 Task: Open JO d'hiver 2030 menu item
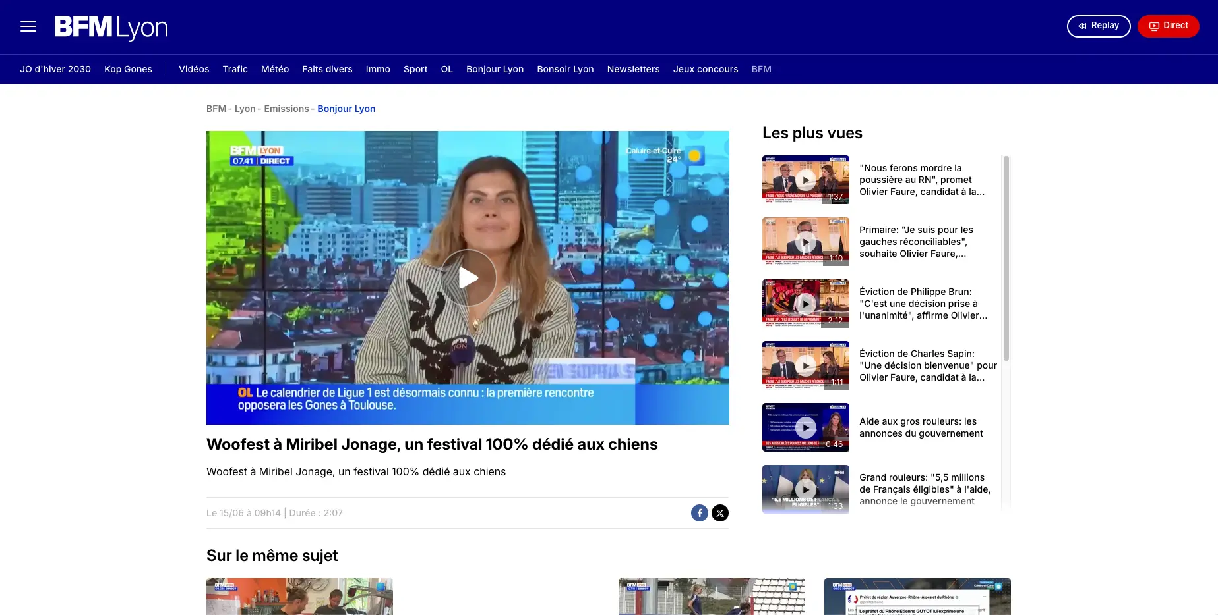click(55, 69)
